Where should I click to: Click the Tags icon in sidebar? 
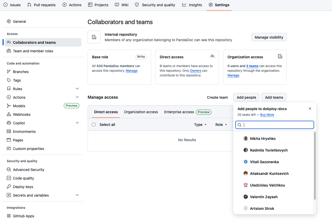tap(9, 80)
